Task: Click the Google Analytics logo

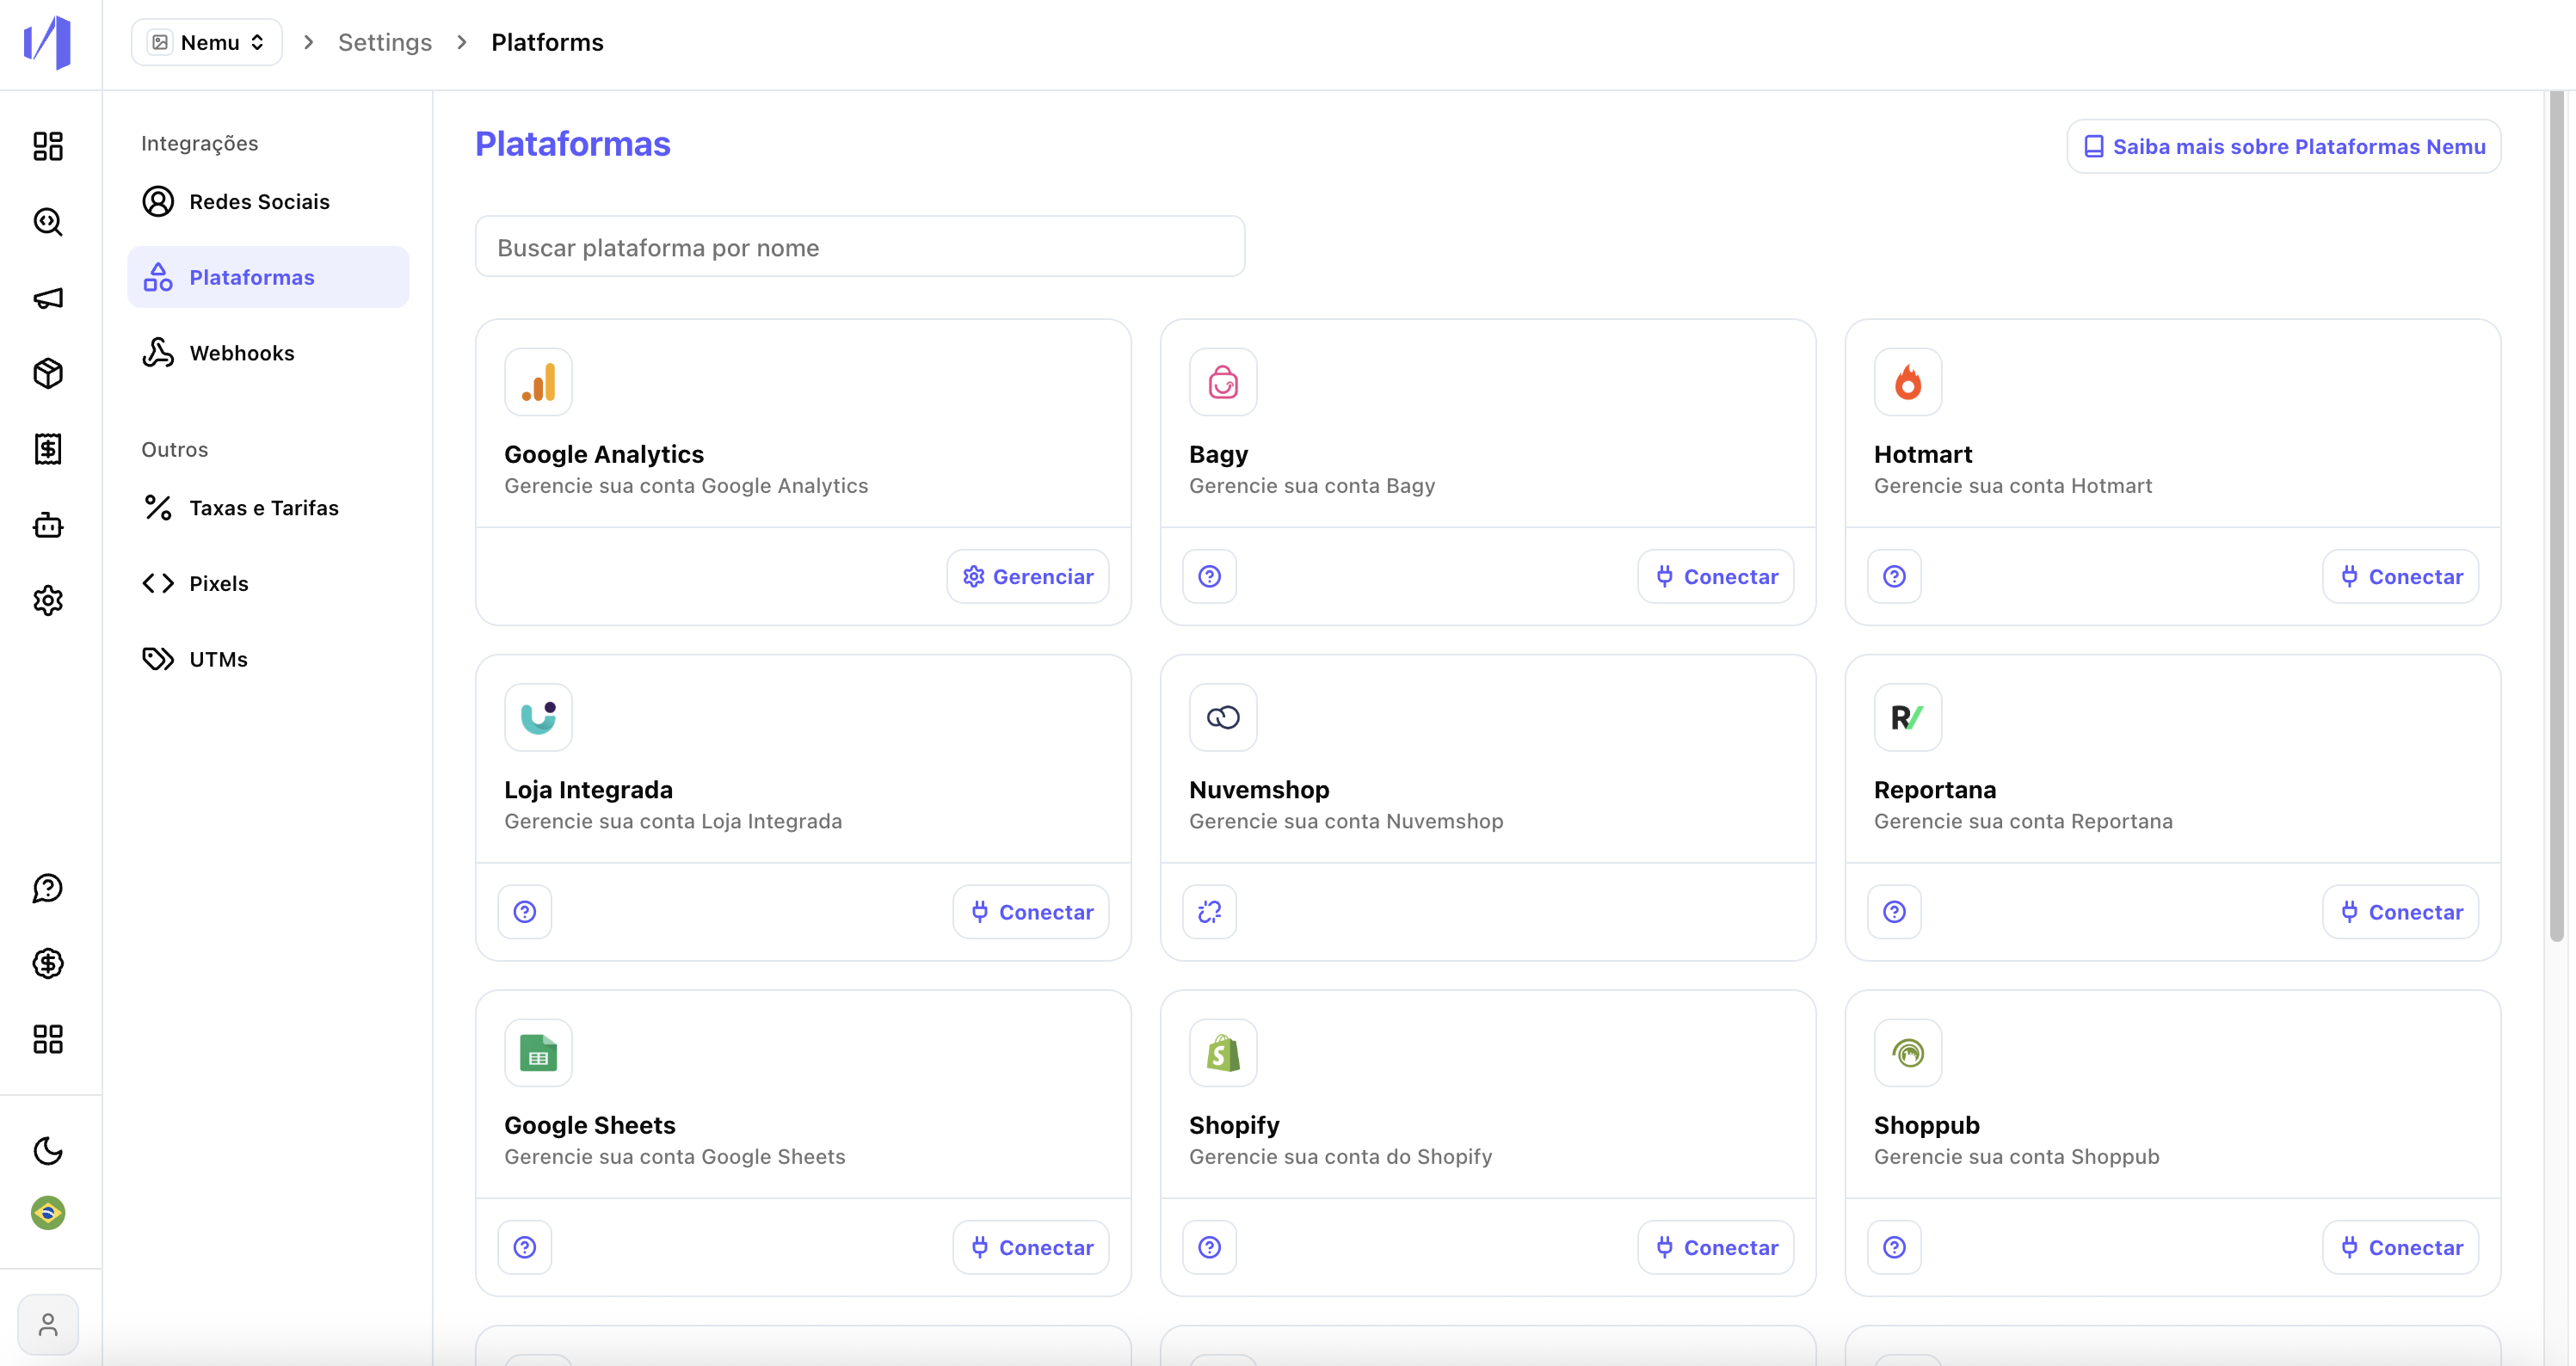Action: [x=539, y=382]
